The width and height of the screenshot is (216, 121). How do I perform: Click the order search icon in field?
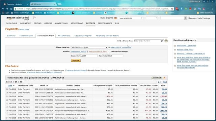162,41
